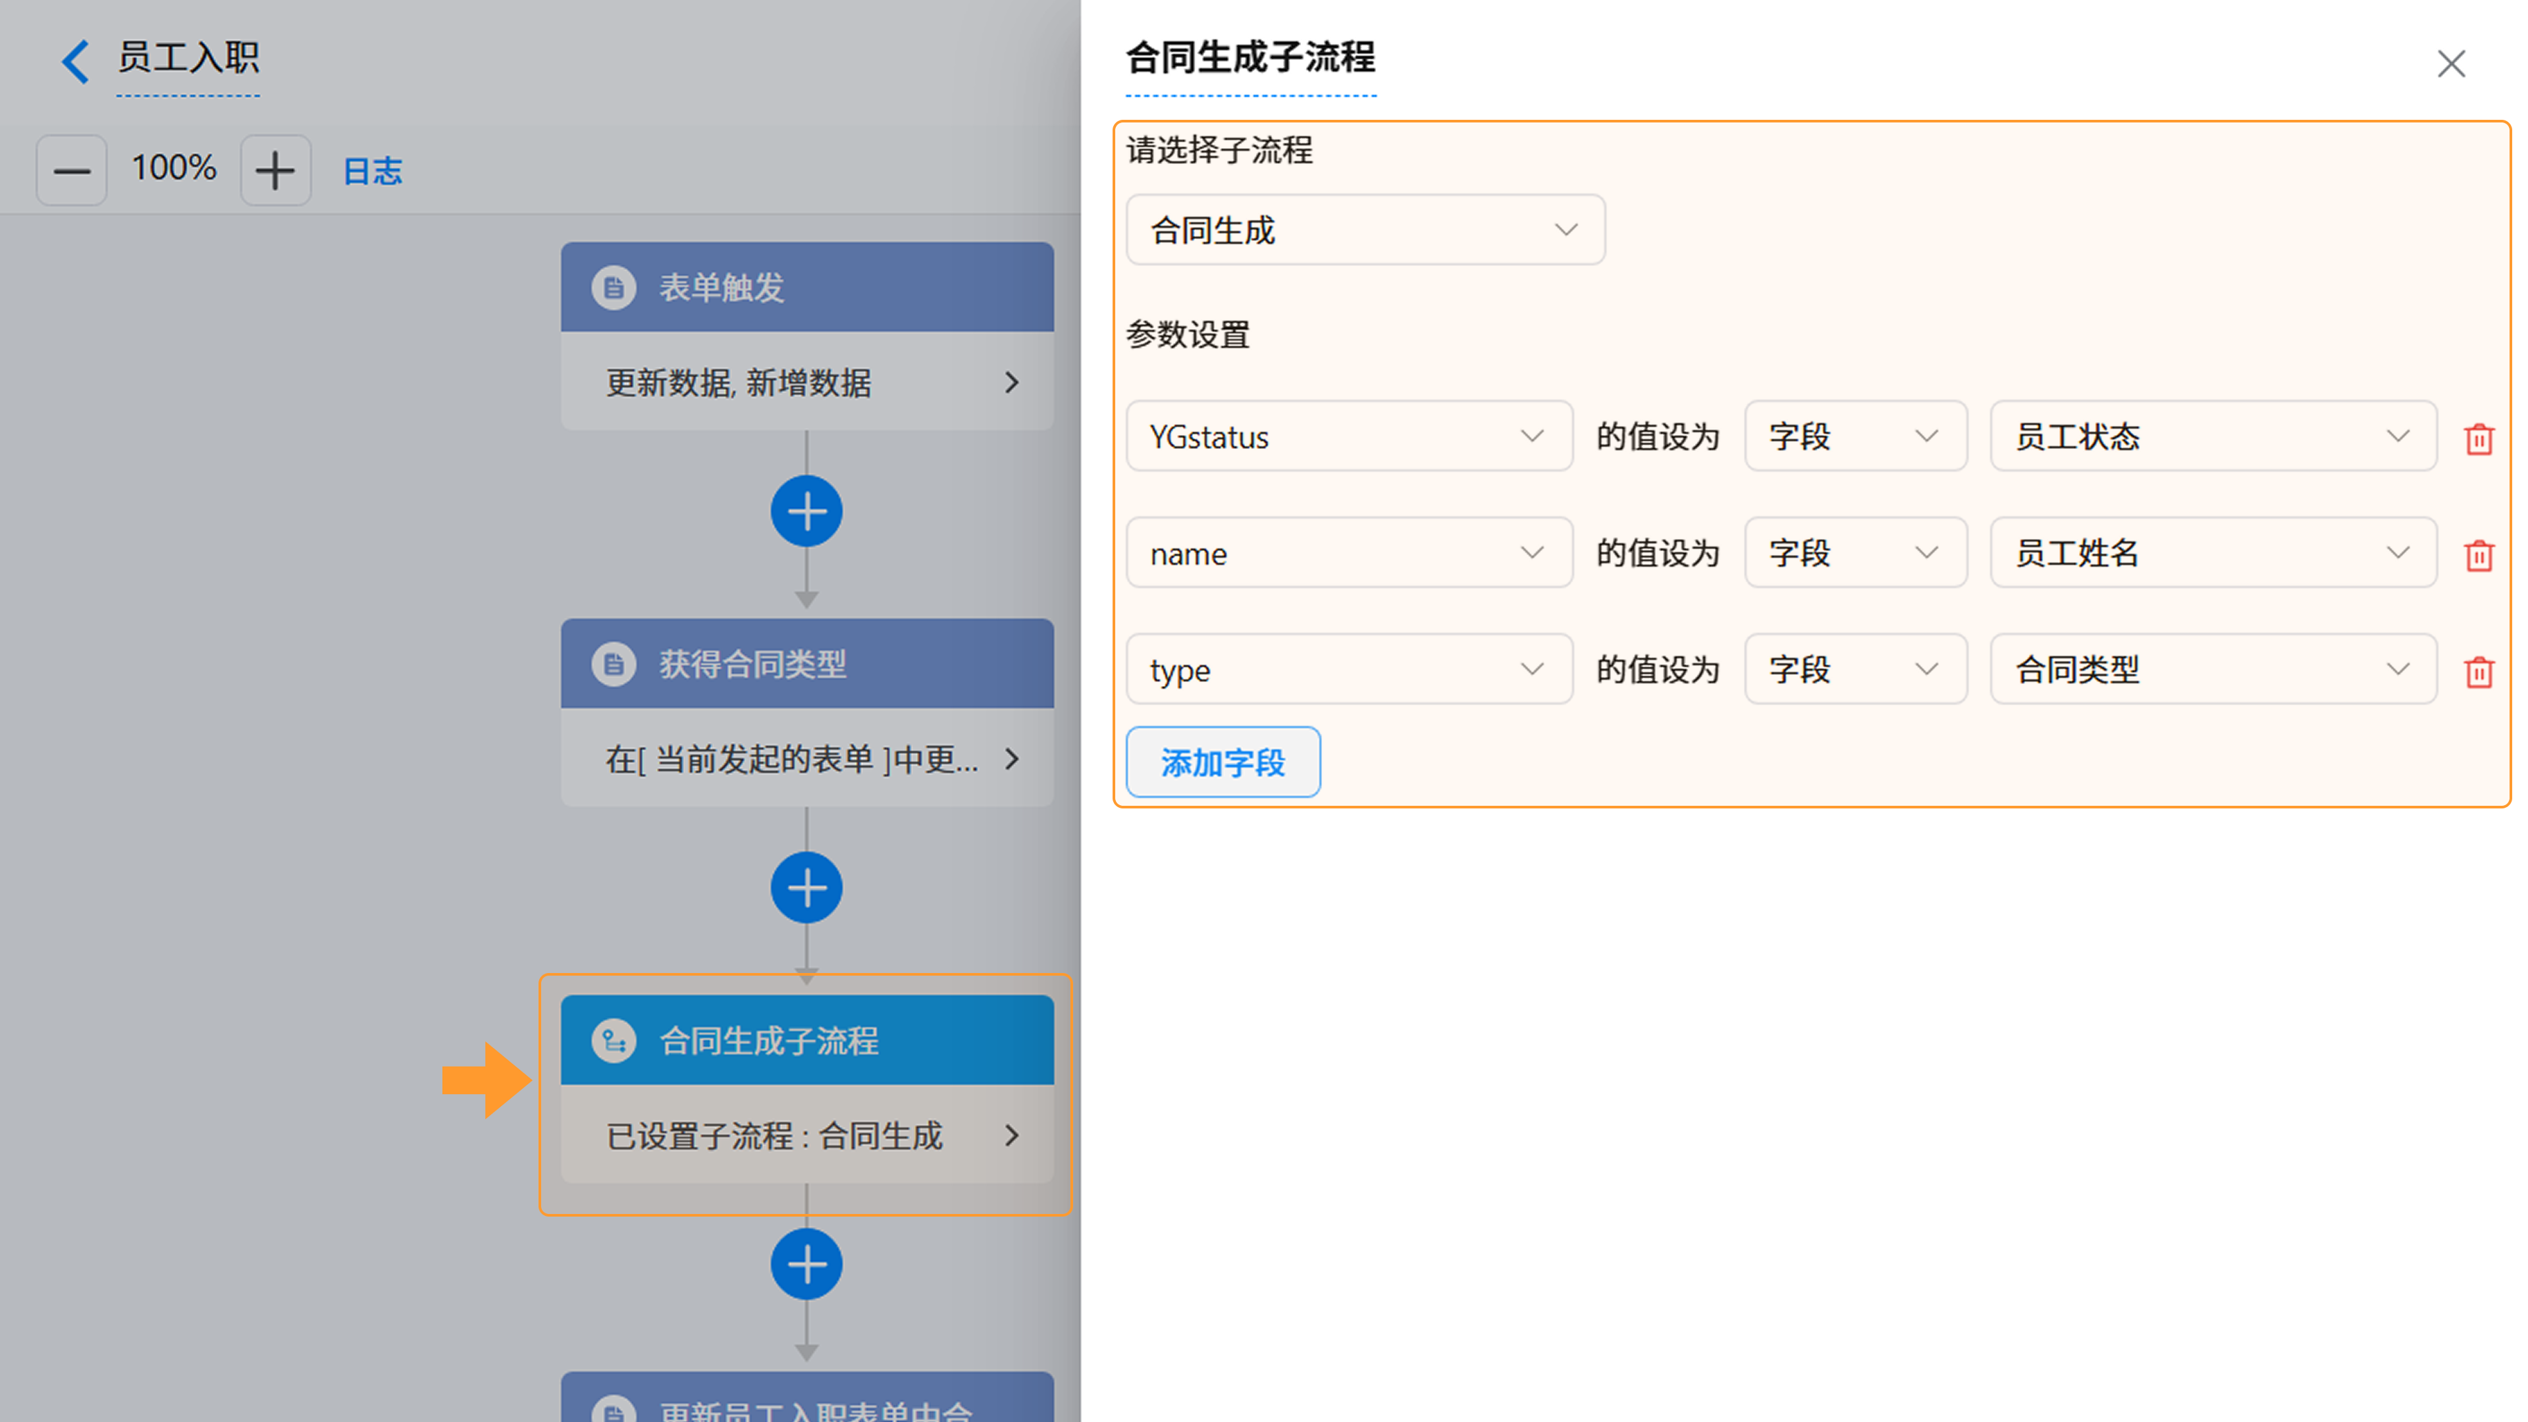The image size is (2528, 1422).
Task: Open the 字段 type dropdown in name row
Action: pos(1855,552)
